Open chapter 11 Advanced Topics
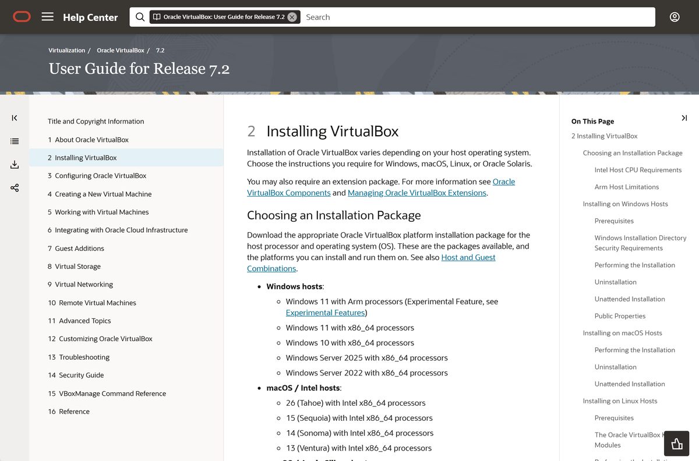The height and width of the screenshot is (461, 699). 79,321
